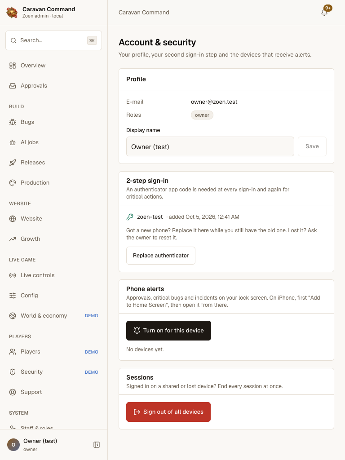Click the owner@zoen.test email text
This screenshot has width=345, height=460.
pos(214,102)
